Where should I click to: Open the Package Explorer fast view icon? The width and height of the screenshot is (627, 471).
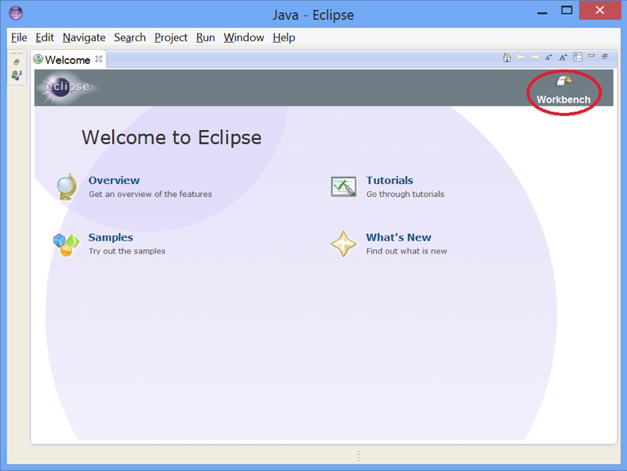[x=16, y=74]
